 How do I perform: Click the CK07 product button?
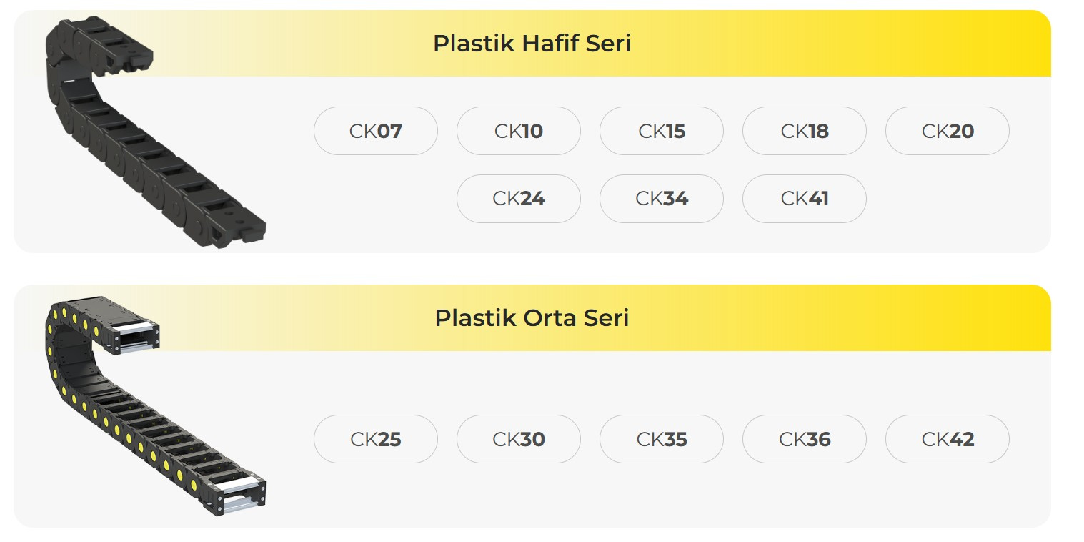pos(375,131)
